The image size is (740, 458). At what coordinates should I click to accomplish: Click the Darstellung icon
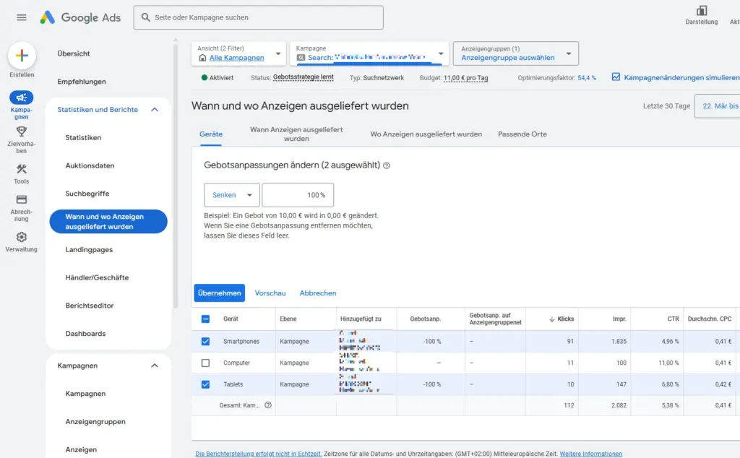coord(702,10)
